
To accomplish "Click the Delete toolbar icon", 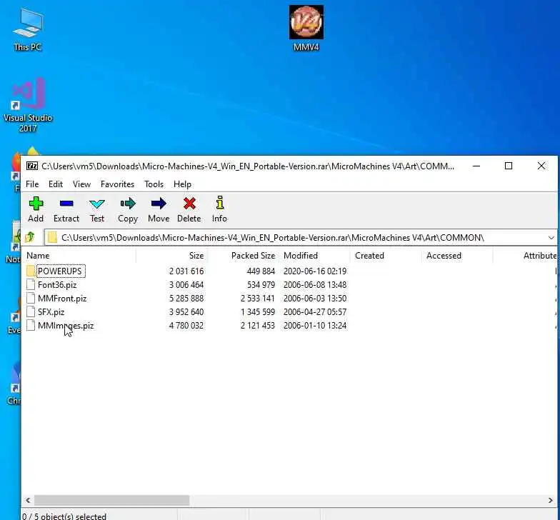I will 189,204.
